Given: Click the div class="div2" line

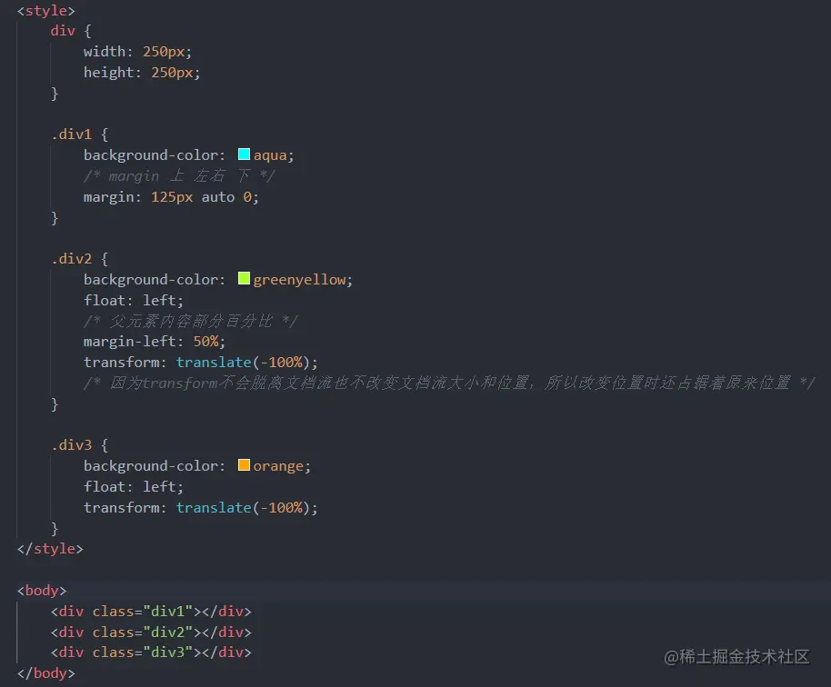Looking at the screenshot, I should coord(151,632).
